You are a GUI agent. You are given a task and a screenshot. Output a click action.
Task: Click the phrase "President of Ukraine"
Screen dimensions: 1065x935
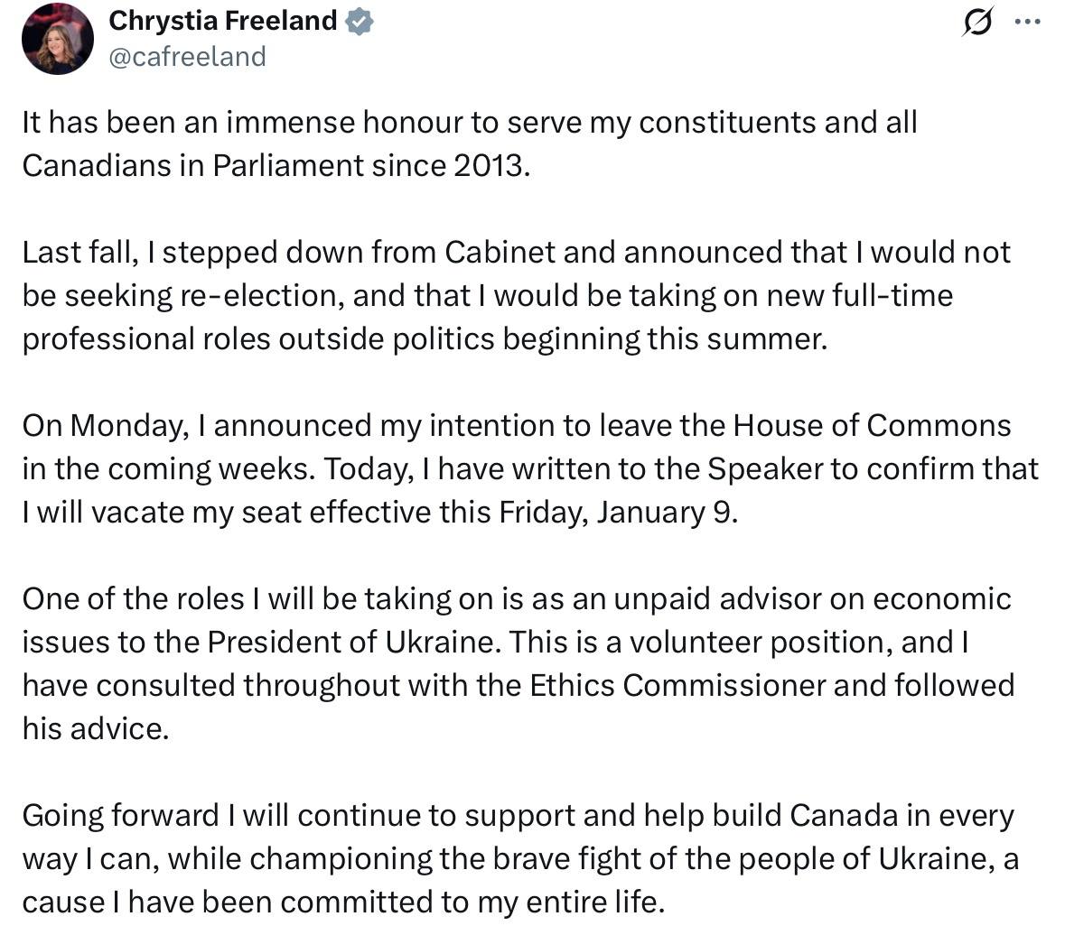pos(354,643)
